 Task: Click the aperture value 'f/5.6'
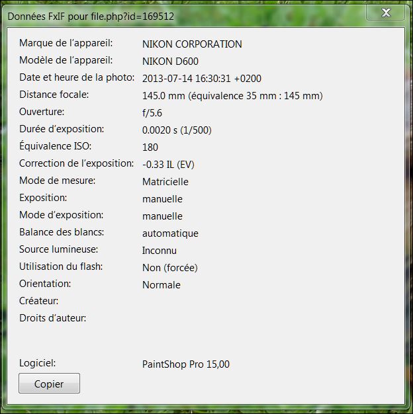[152, 112]
